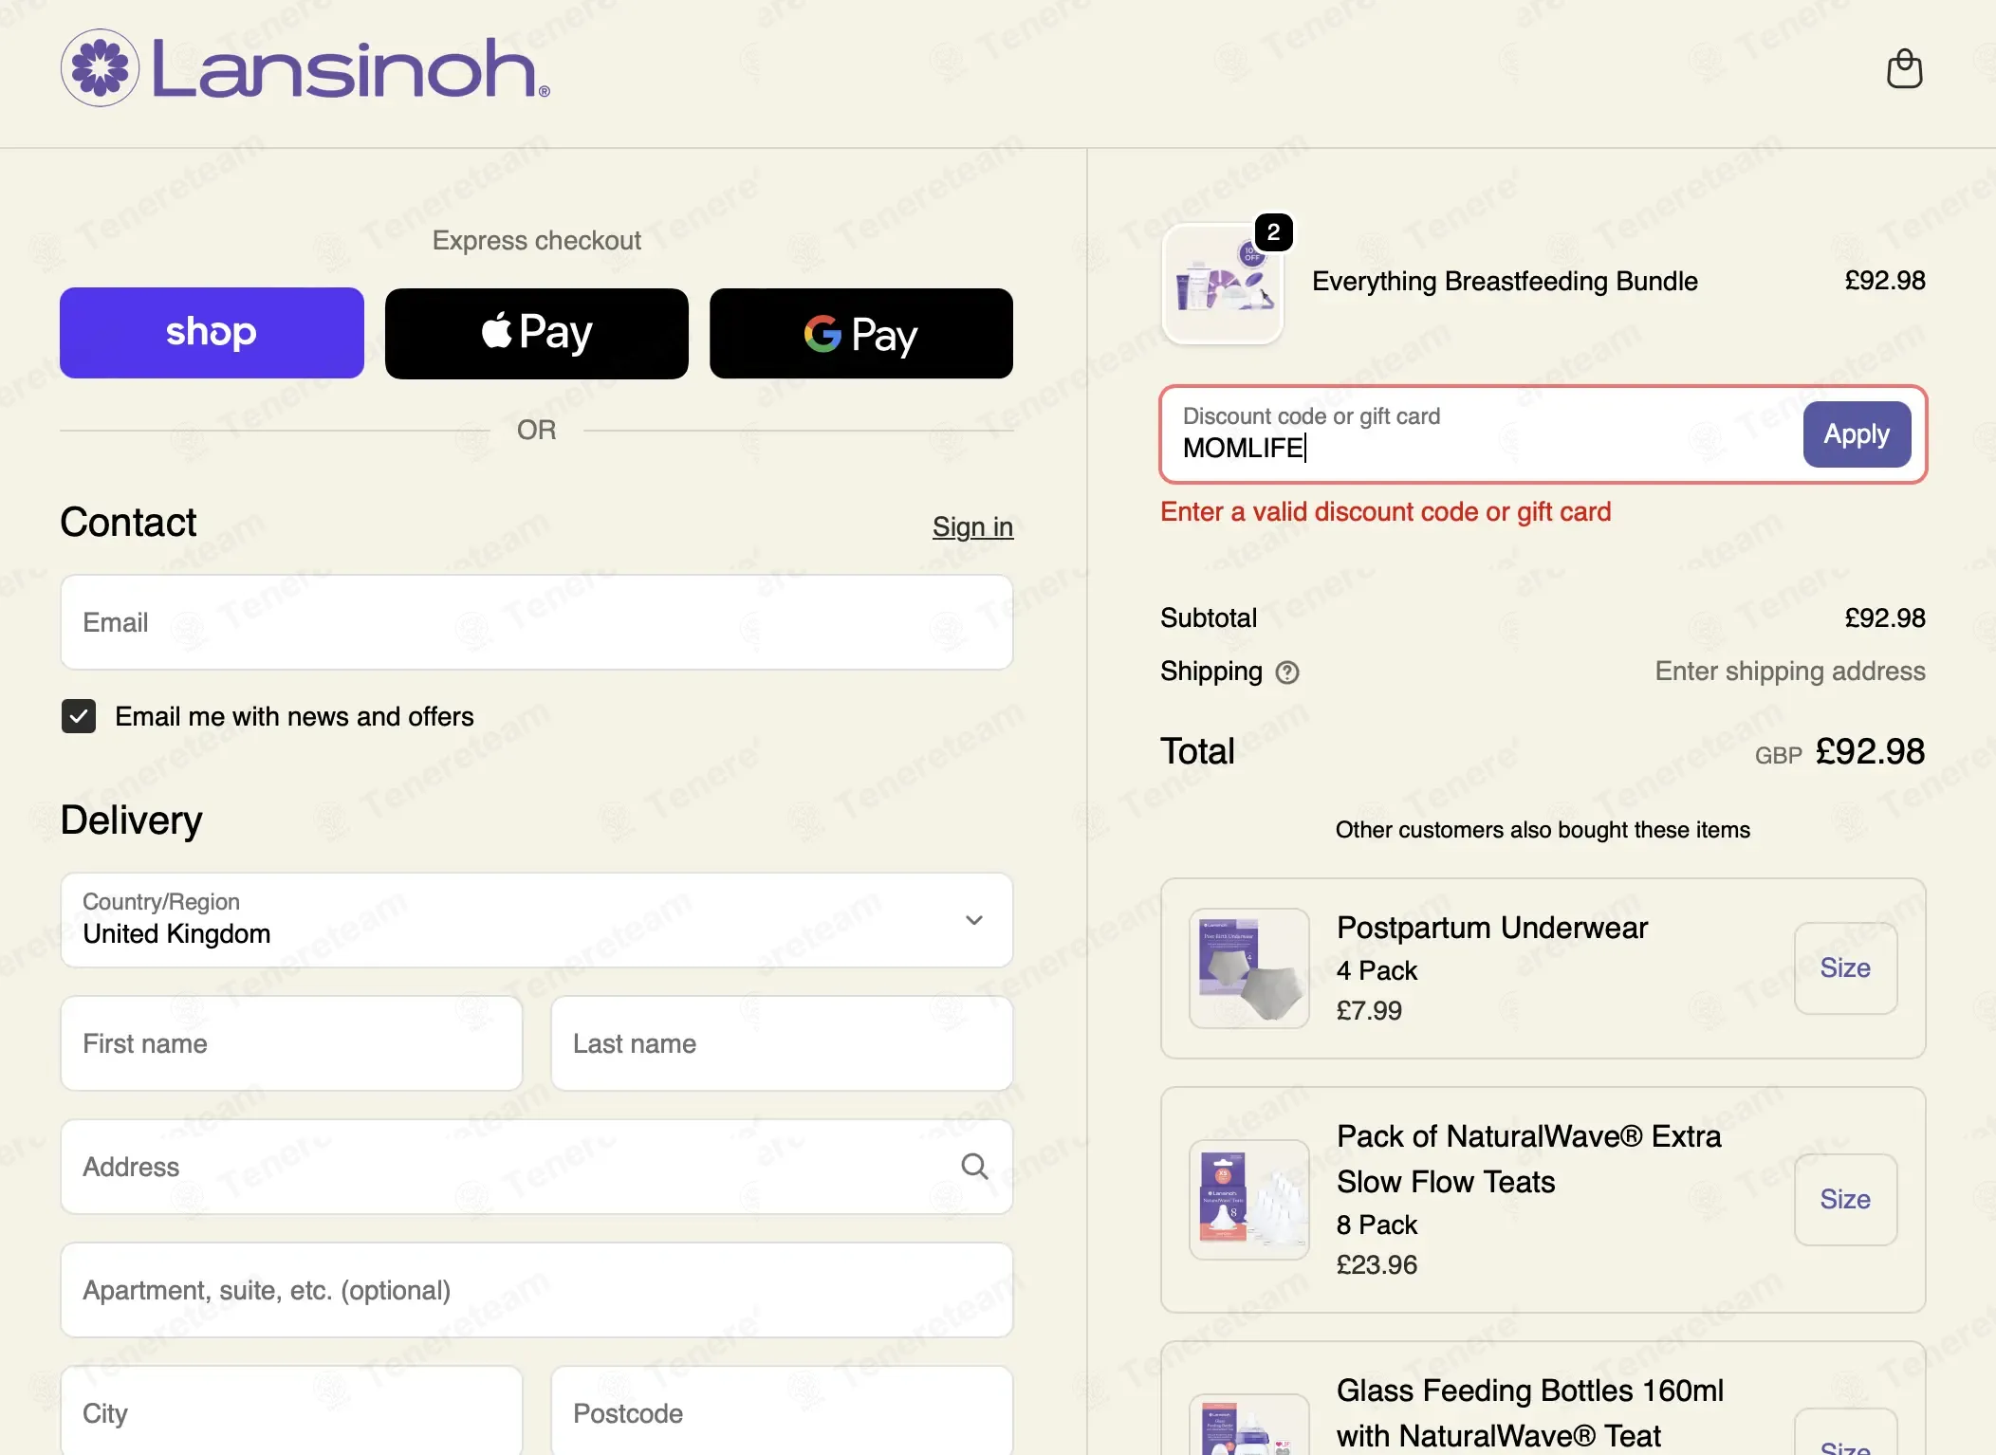
Task: Focus the City input field
Action: pyautogui.click(x=291, y=1411)
